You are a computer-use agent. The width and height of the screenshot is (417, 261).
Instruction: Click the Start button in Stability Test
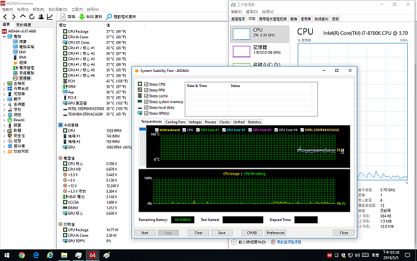(145, 233)
